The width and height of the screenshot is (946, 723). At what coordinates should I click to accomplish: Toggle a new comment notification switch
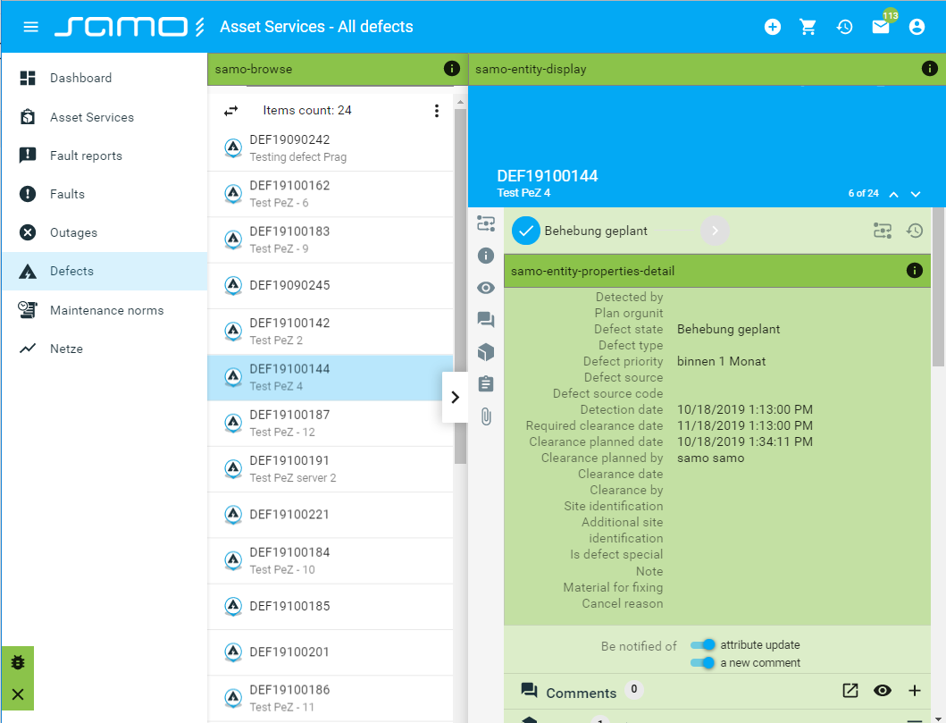(703, 662)
